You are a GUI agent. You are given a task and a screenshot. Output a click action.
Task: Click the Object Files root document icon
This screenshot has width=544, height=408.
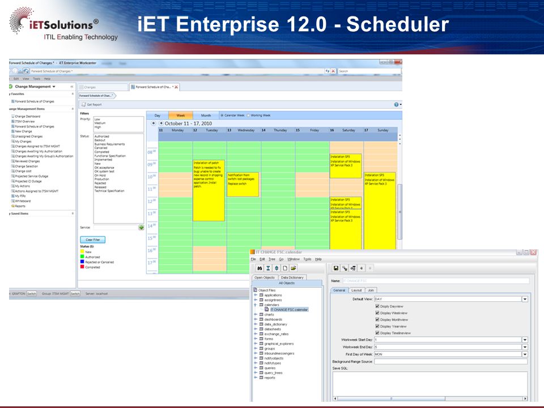coord(255,290)
